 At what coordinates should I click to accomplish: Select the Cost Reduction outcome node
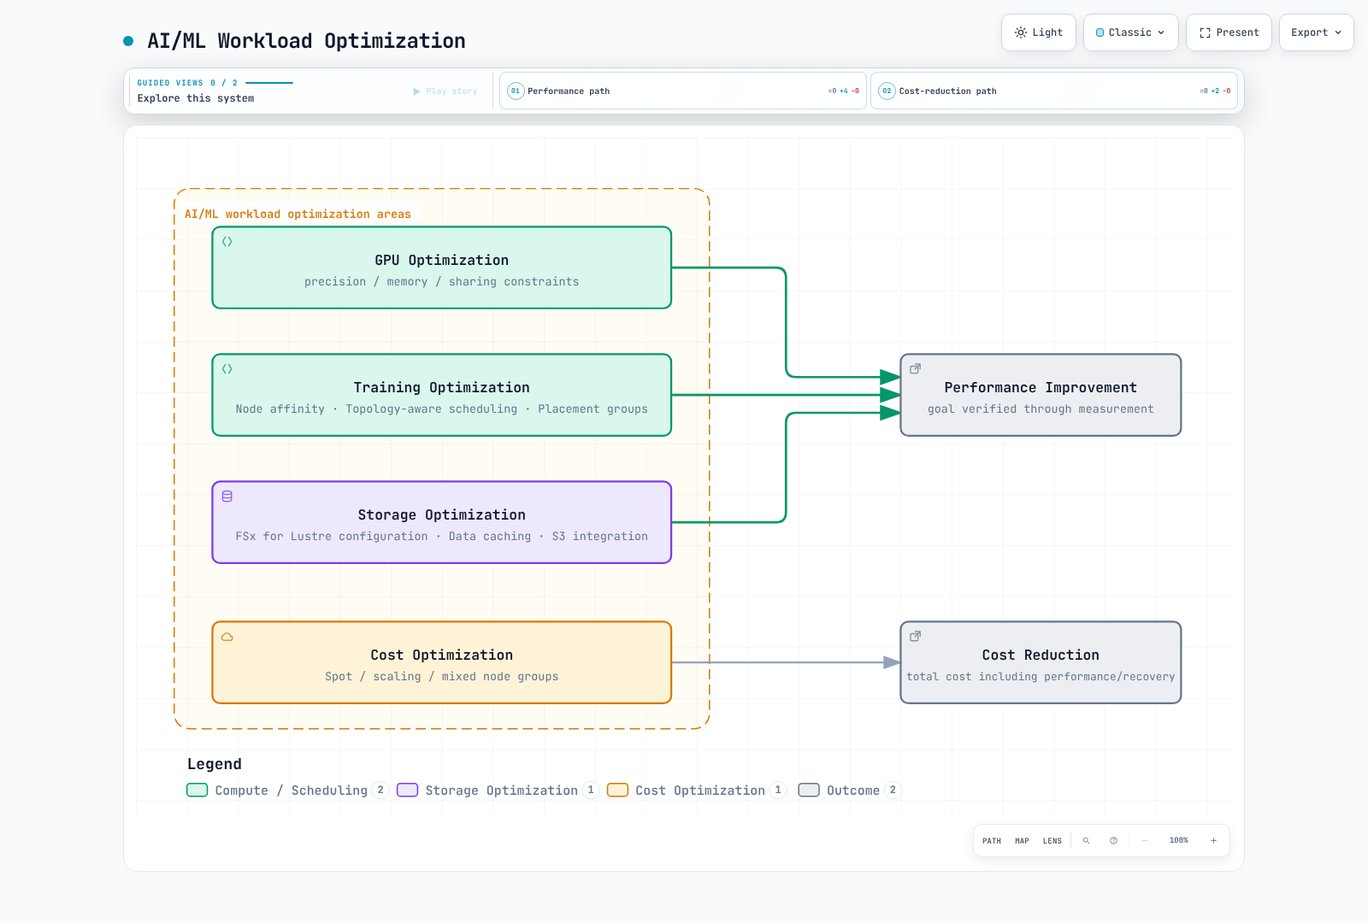click(x=1041, y=662)
